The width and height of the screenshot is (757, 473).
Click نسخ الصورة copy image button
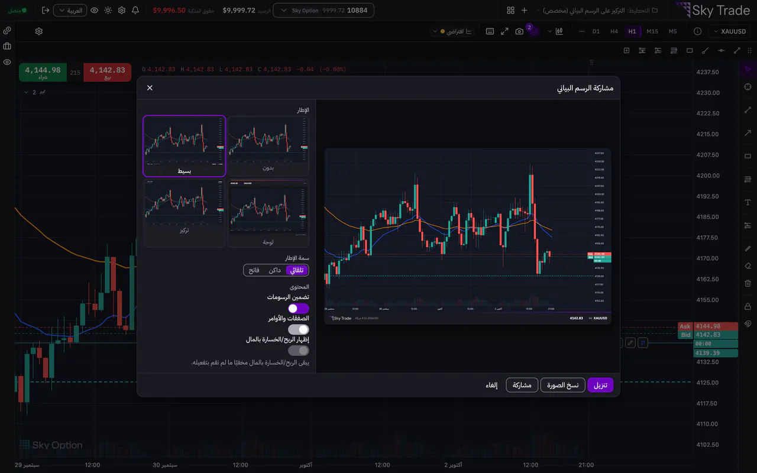[563, 385]
